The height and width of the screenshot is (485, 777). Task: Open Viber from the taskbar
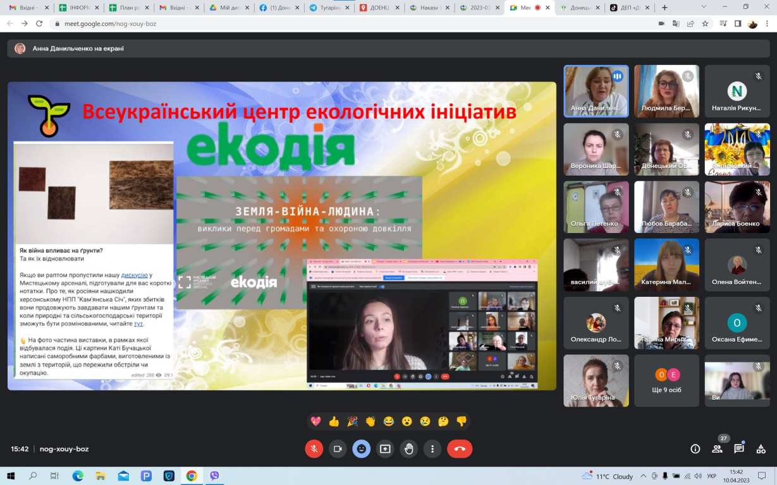tap(214, 476)
